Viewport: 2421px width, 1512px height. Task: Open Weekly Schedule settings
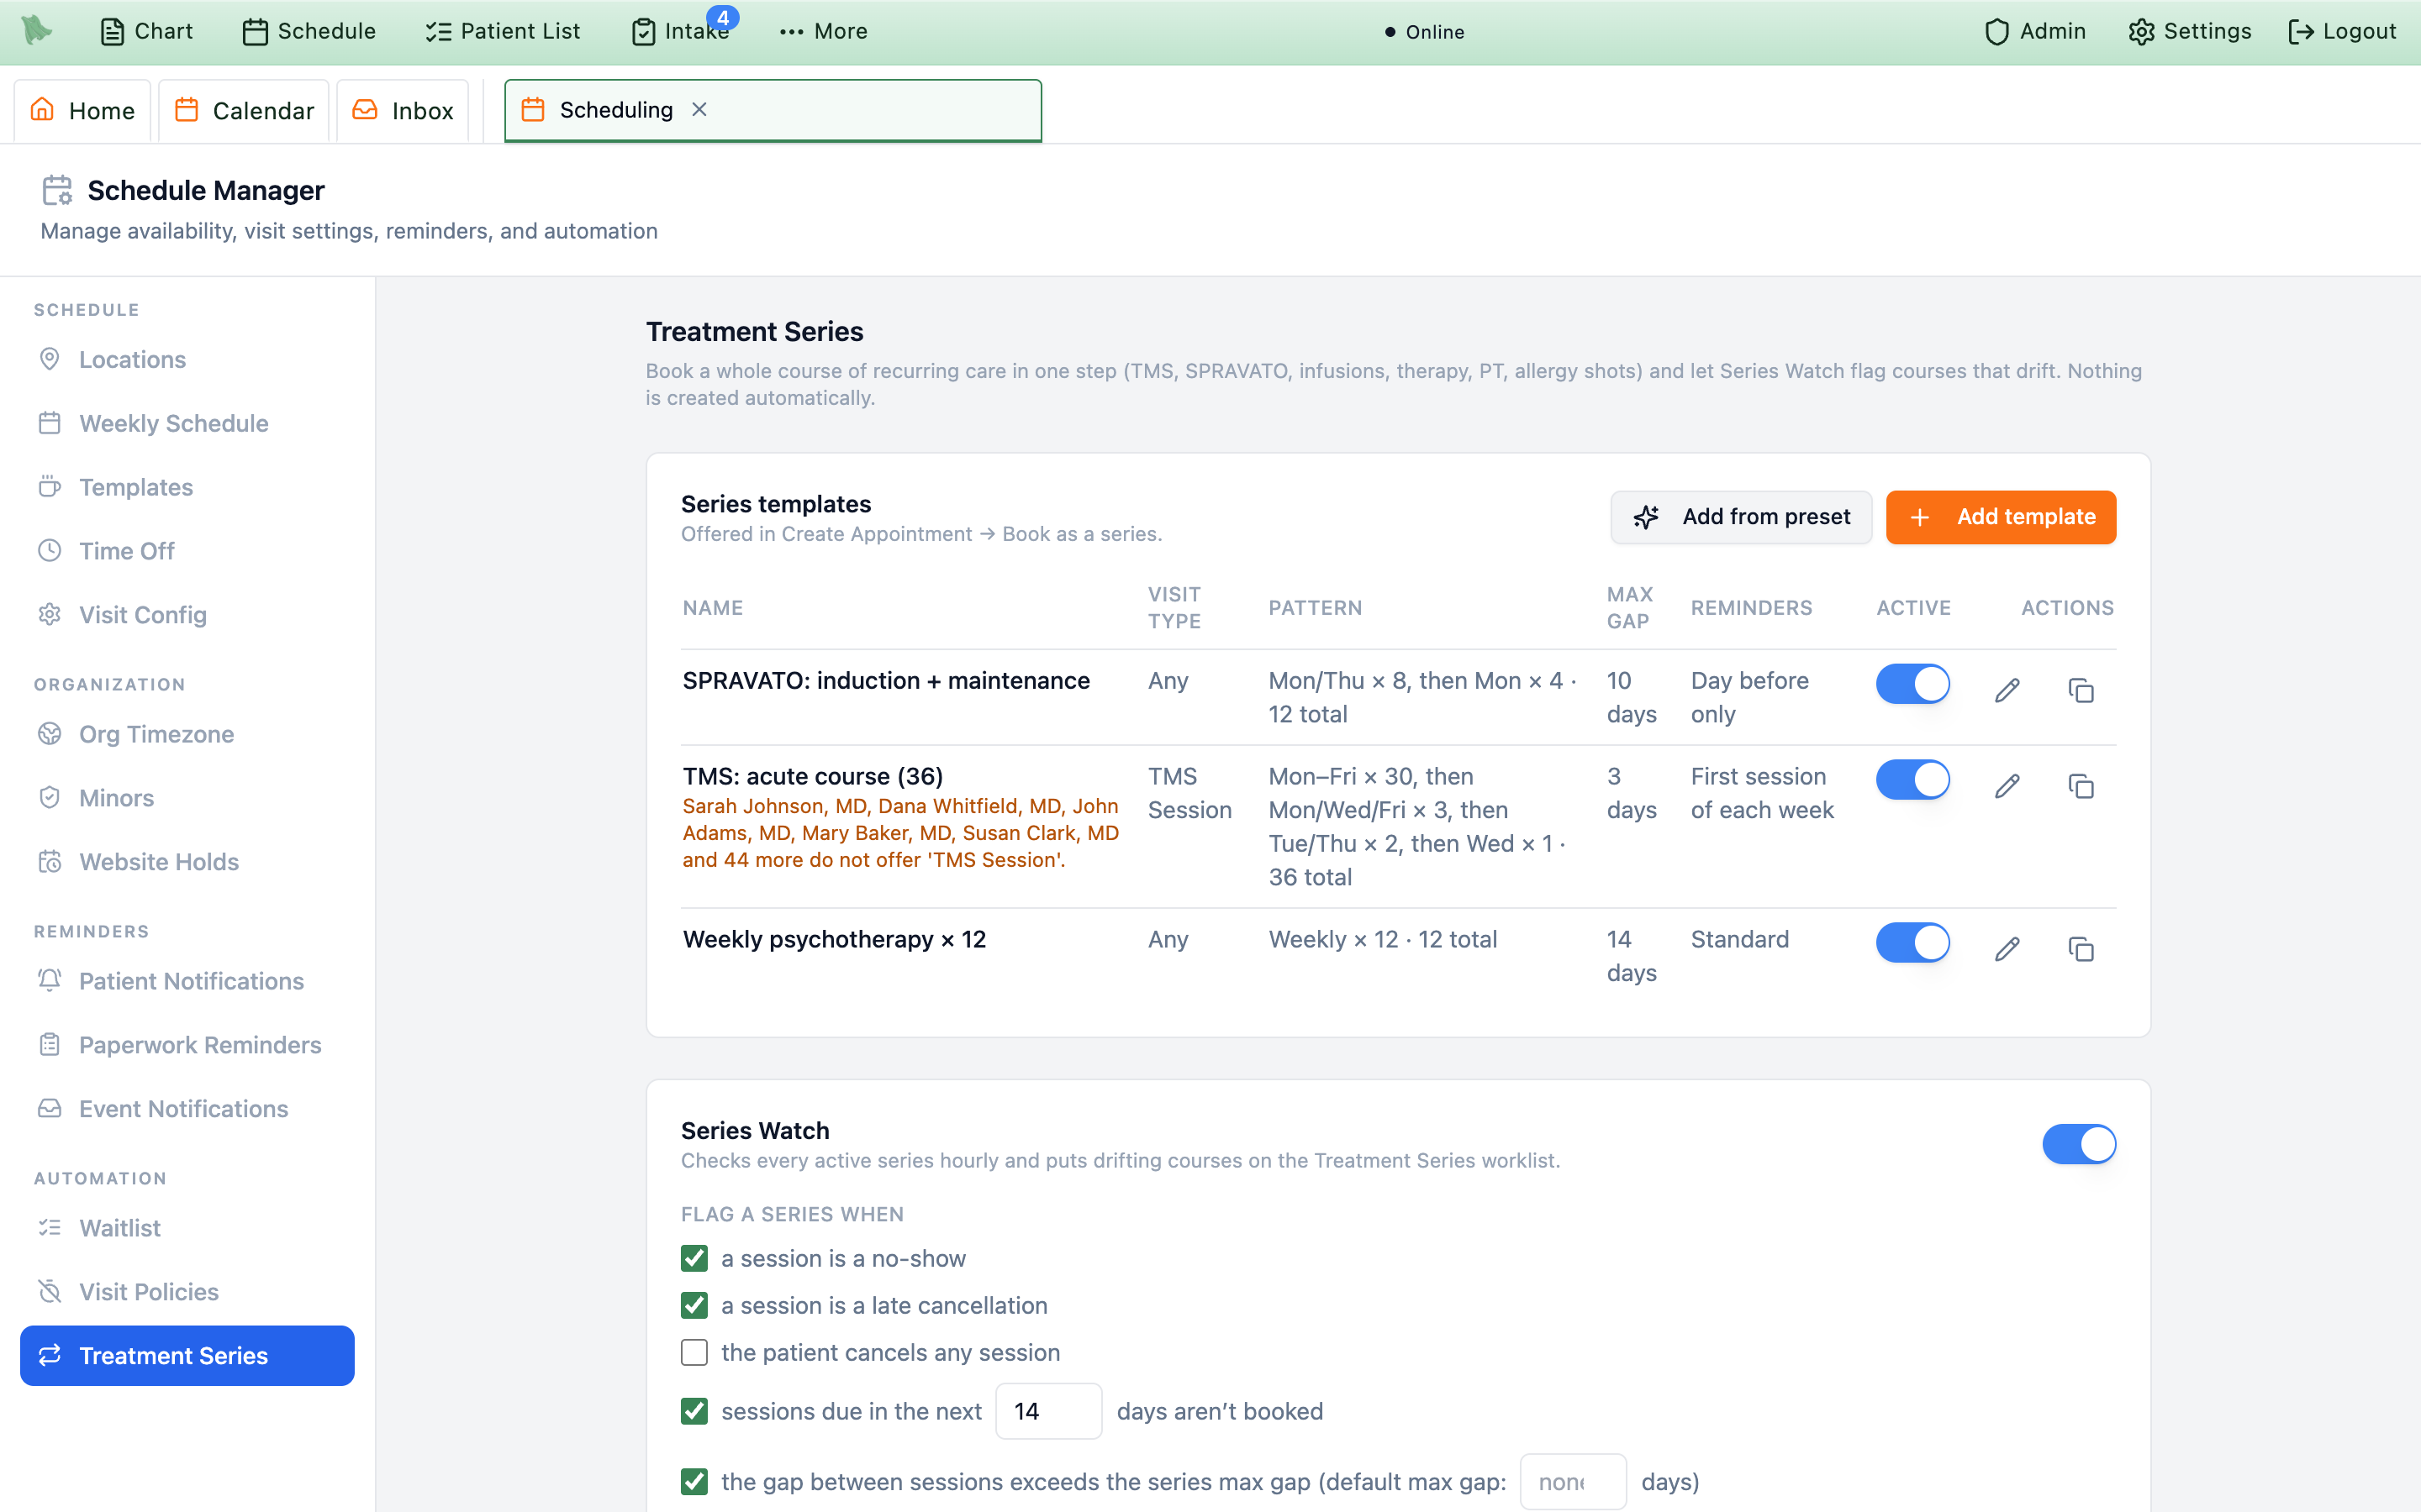pos(187,423)
